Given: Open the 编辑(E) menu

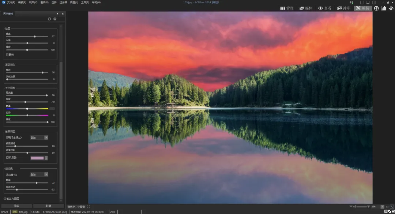Looking at the screenshot, I should 22,3.
